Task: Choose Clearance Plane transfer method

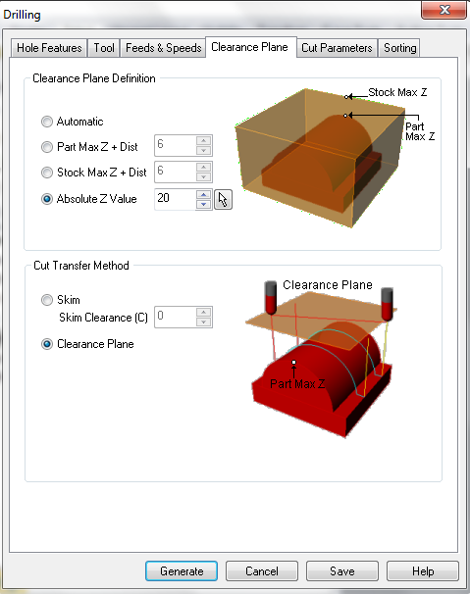Action: (x=47, y=344)
